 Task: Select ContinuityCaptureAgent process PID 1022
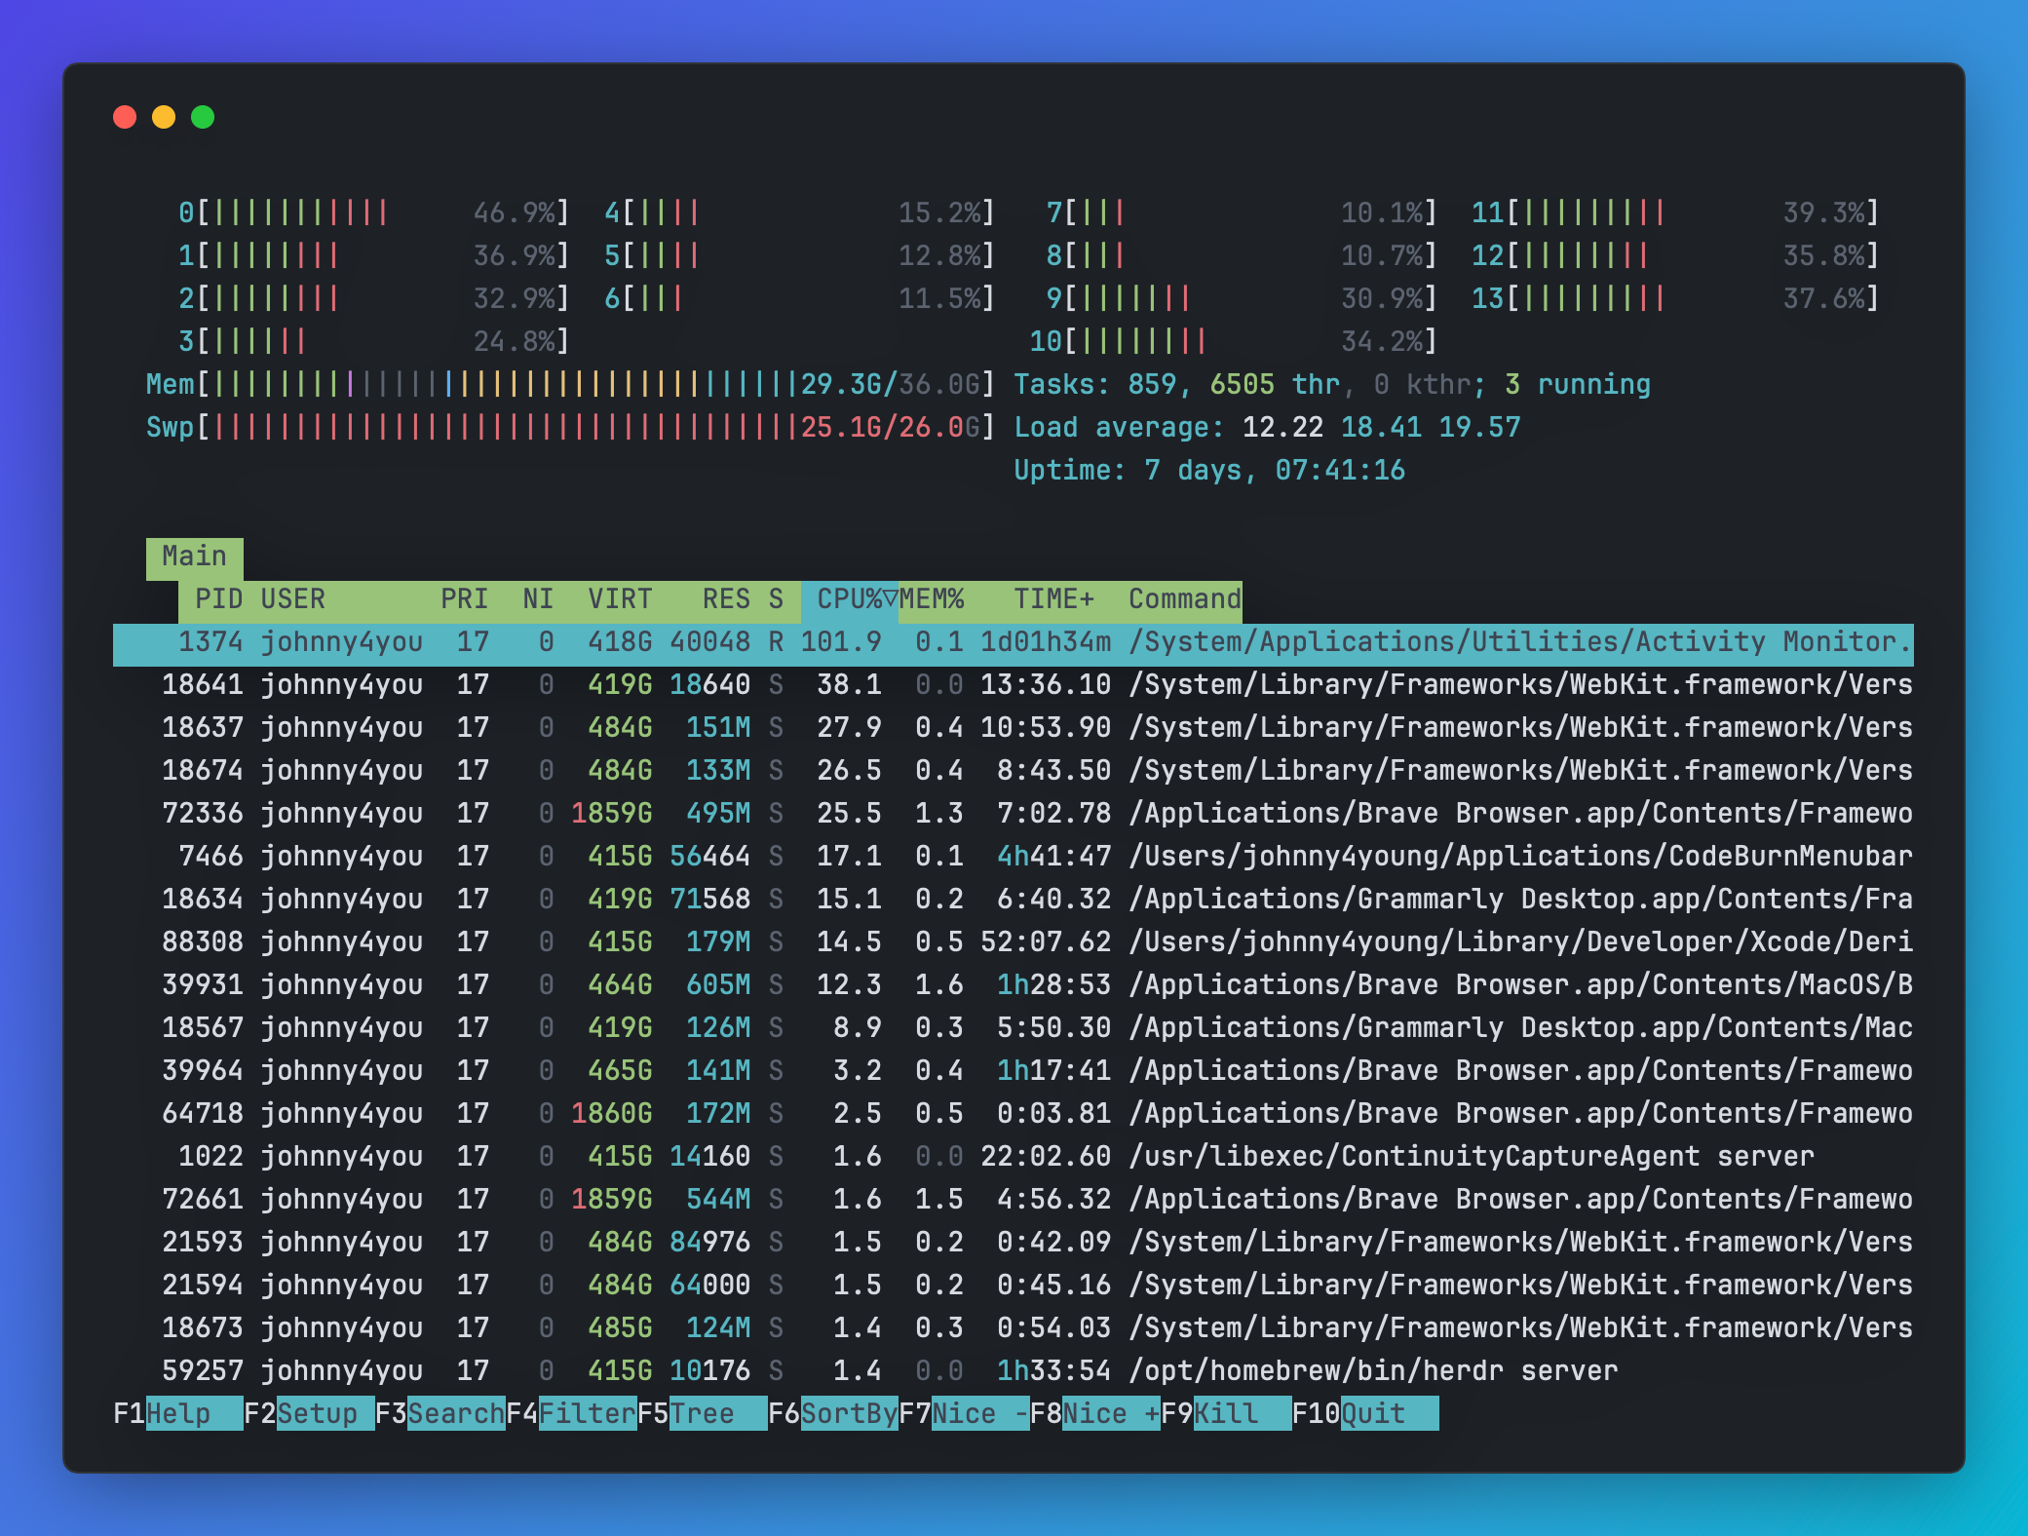(x=1014, y=1158)
